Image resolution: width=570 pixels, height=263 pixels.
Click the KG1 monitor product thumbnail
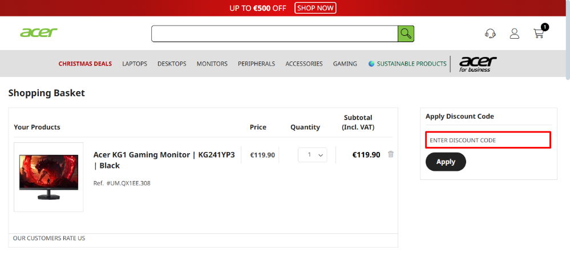tap(48, 177)
